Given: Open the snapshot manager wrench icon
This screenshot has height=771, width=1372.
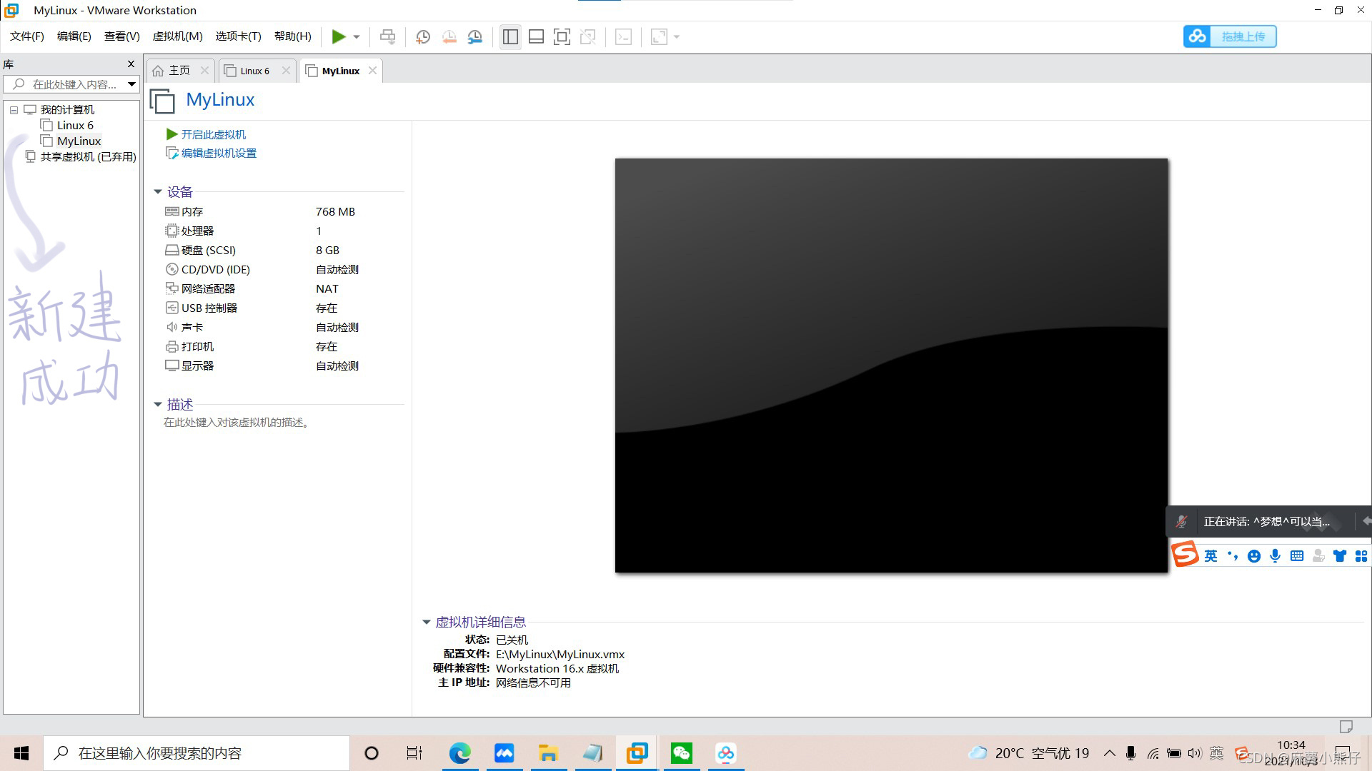Looking at the screenshot, I should tap(475, 37).
